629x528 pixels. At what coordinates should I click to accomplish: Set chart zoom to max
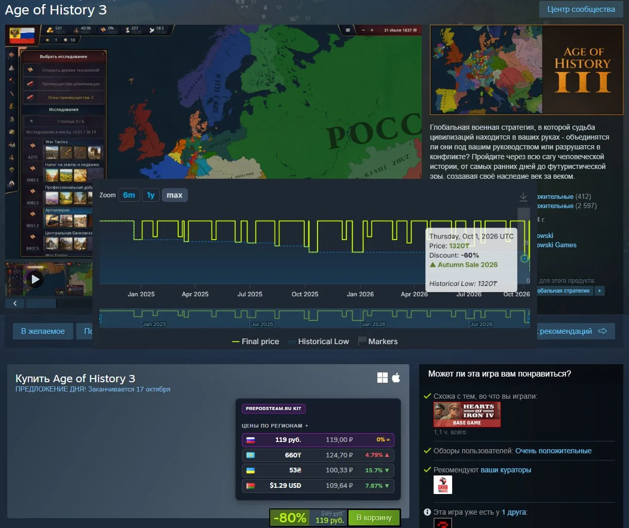pyautogui.click(x=174, y=195)
